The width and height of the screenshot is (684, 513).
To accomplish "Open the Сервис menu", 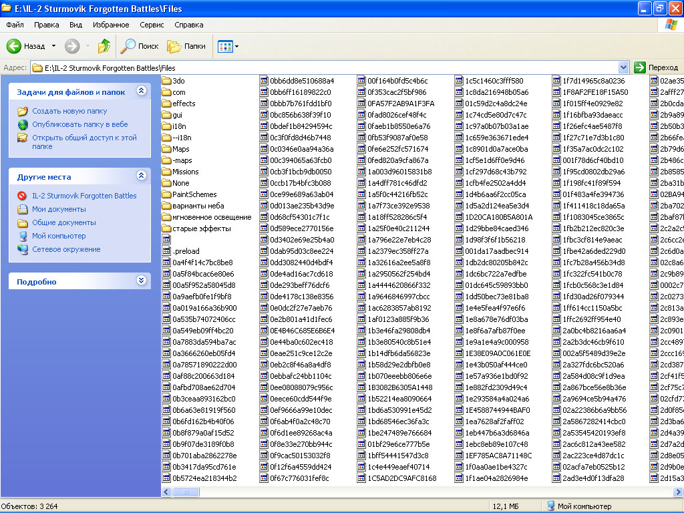I will tap(152, 25).
